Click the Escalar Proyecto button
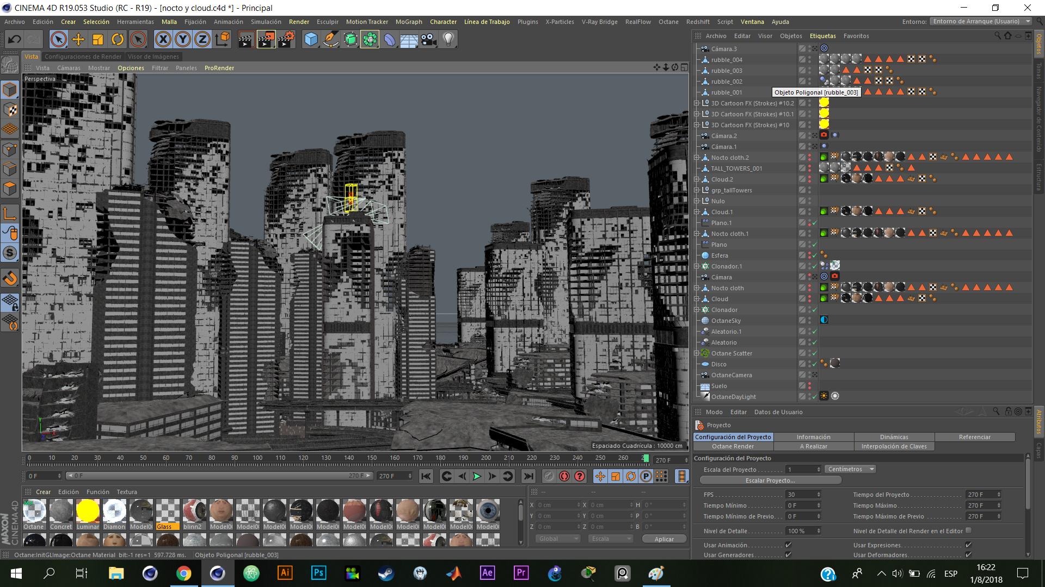The height and width of the screenshot is (587, 1045). [x=770, y=480]
